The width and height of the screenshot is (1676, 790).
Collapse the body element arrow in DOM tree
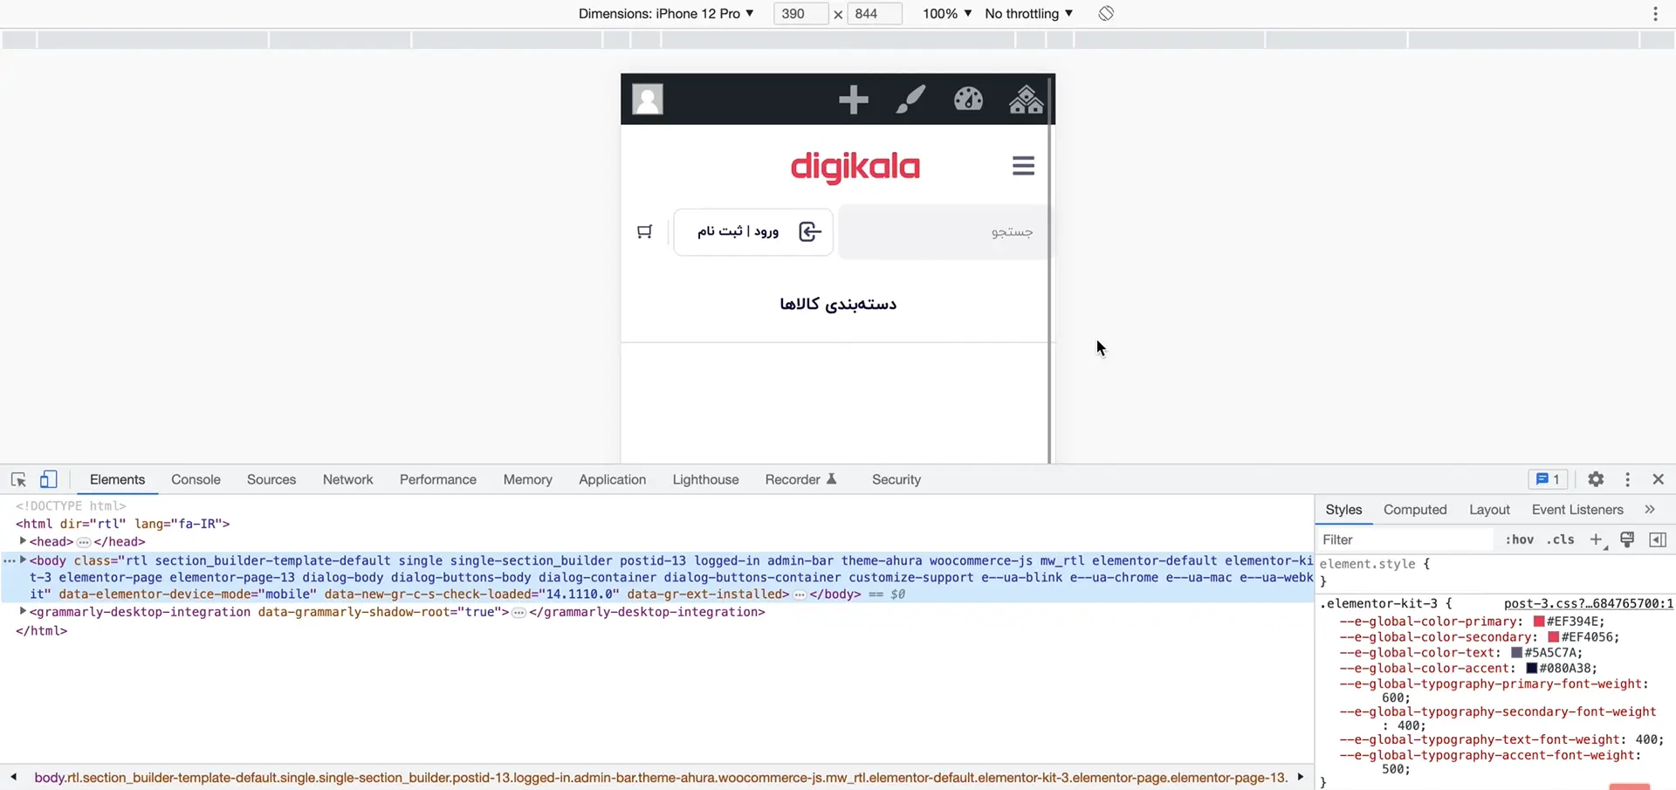click(x=23, y=560)
